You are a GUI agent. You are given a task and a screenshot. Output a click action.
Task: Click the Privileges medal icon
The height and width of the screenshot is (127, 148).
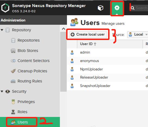pos(13,102)
